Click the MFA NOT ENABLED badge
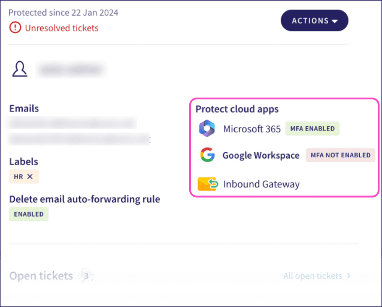382x307 pixels. click(x=340, y=155)
